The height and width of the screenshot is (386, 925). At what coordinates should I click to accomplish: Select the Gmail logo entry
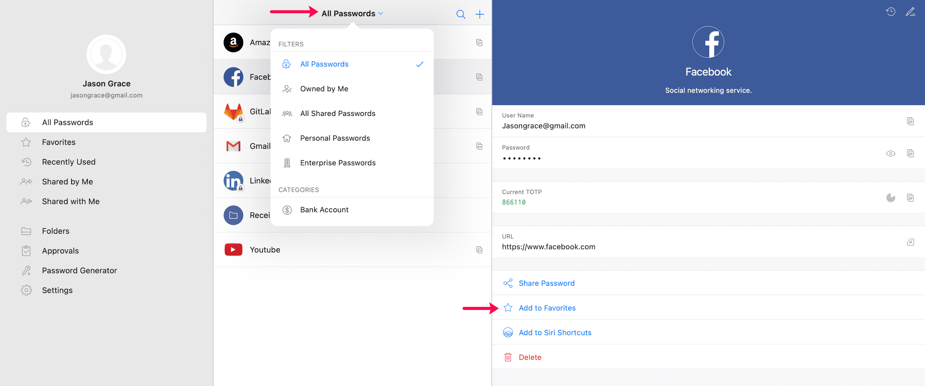tap(233, 146)
